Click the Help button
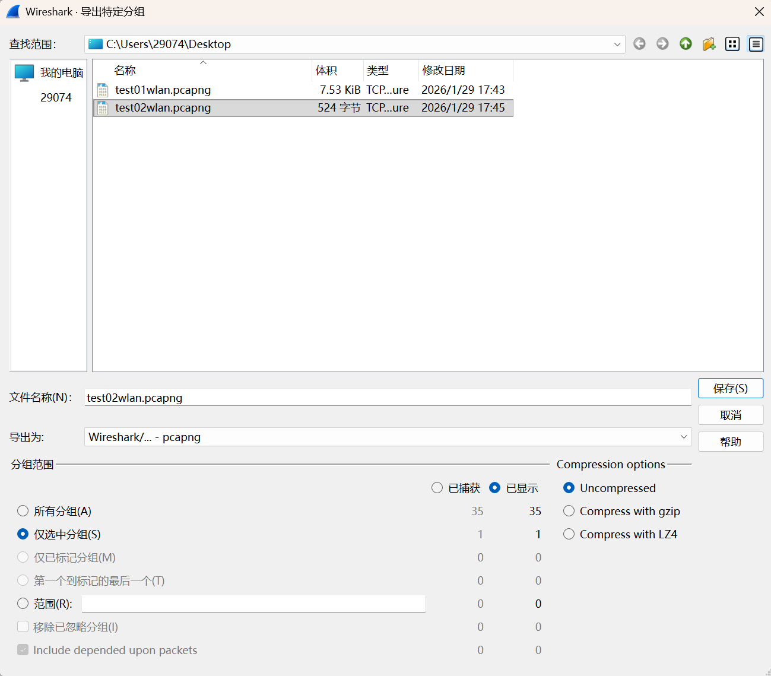The image size is (771, 676). pos(731,442)
